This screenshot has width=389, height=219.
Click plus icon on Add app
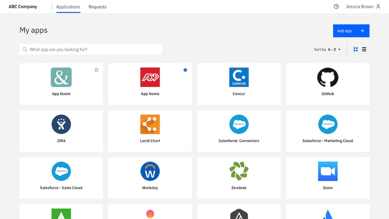[x=362, y=31]
